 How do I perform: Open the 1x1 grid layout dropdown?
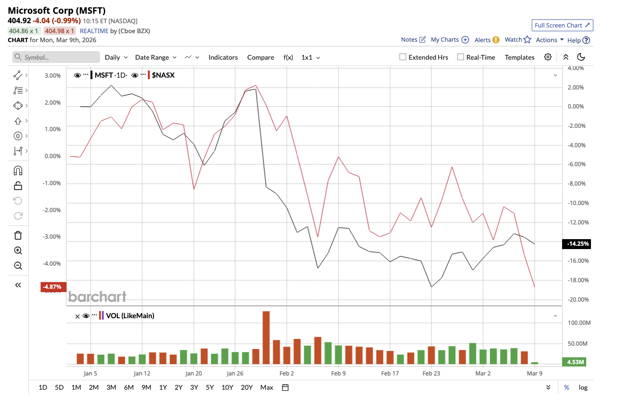pyautogui.click(x=311, y=57)
